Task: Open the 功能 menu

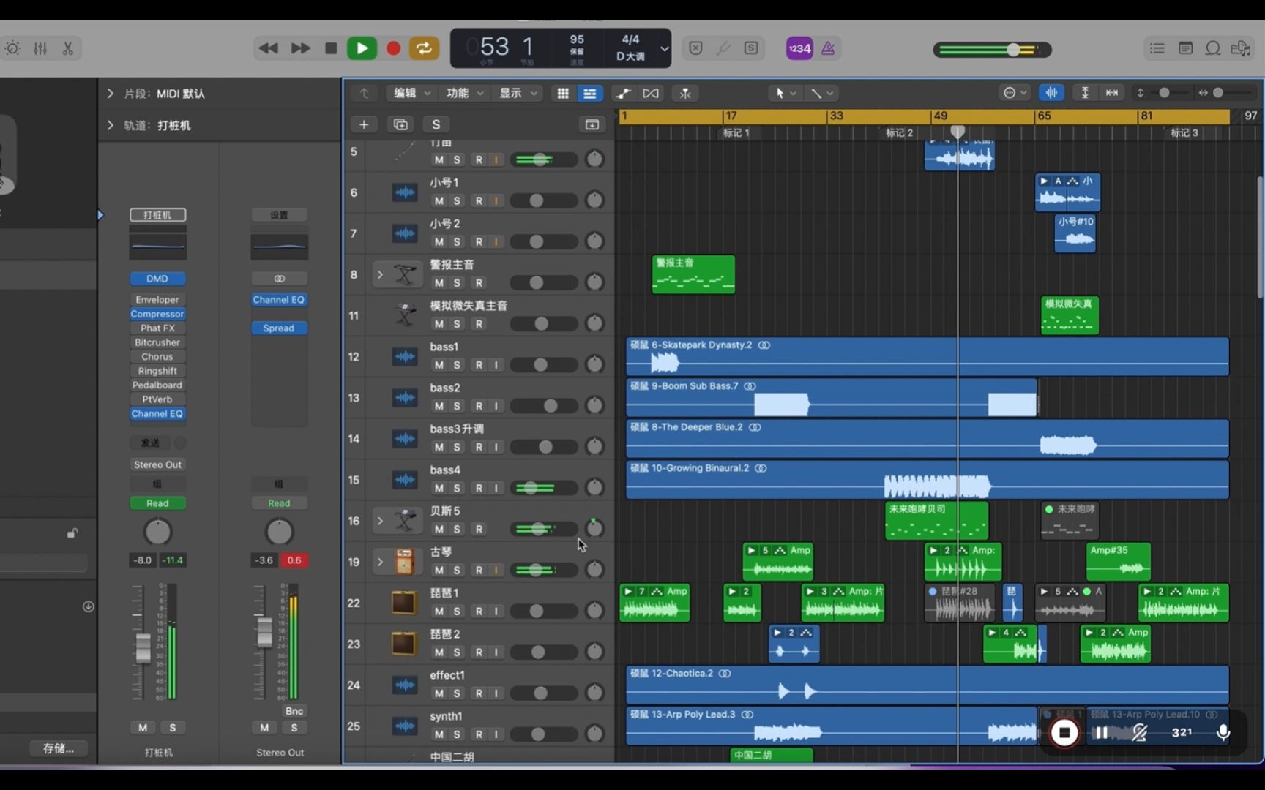Action: (465, 93)
